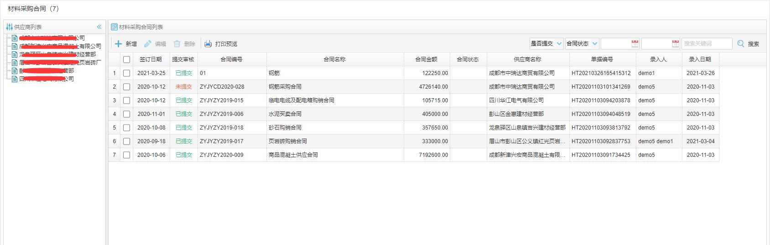Click supplier cell 四川华江电气有限公司
Viewport: 770px width, 245px height.
point(516,100)
